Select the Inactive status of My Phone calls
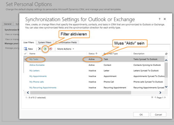The height and width of the screenshot is (125, 174). pyautogui.click(x=92, y=82)
